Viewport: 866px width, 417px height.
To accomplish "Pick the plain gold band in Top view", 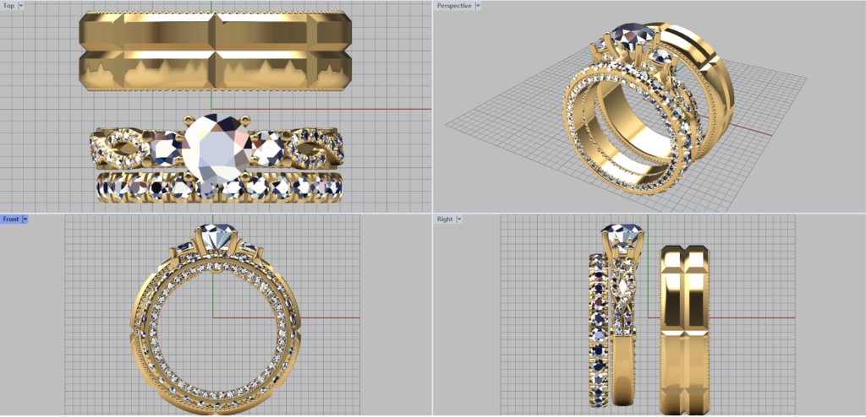I will (211, 51).
